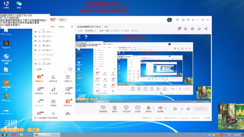Open the 计算机 desktop icon
244x137 pixels.
click(6, 5)
